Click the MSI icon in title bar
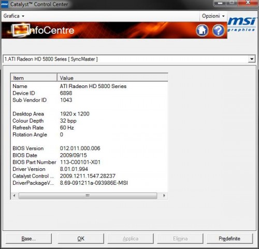The image size is (259, 249). coord(5,4)
